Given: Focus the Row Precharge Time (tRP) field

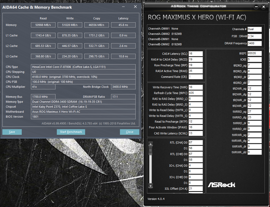Looking at the screenshot, I should point(196,65).
